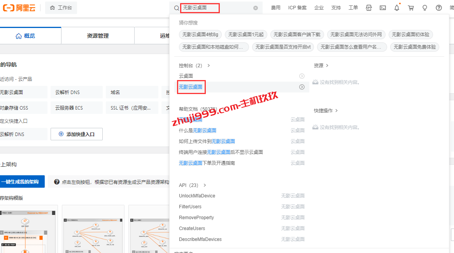Click the API debug icon in top bar
Viewport: 454px width, 253px height.
[x=368, y=8]
